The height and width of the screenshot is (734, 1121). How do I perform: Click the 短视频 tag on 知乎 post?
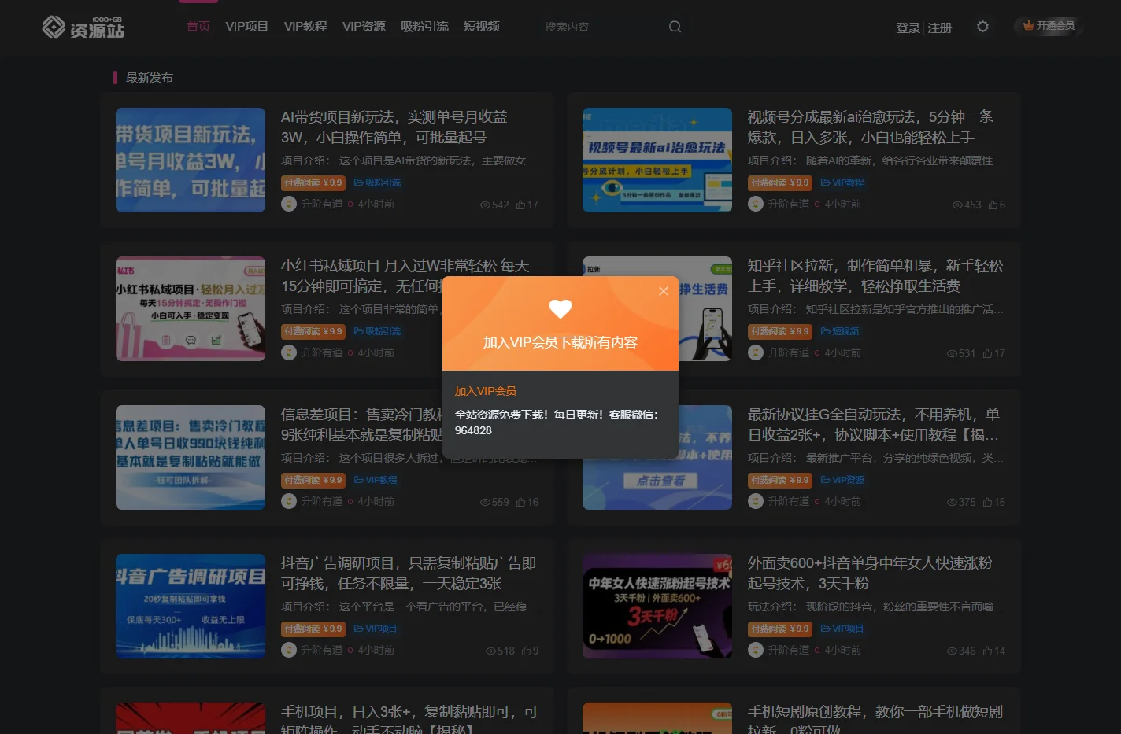[840, 331]
